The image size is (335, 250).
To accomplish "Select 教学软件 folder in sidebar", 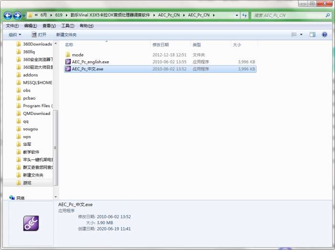I will point(28,152).
